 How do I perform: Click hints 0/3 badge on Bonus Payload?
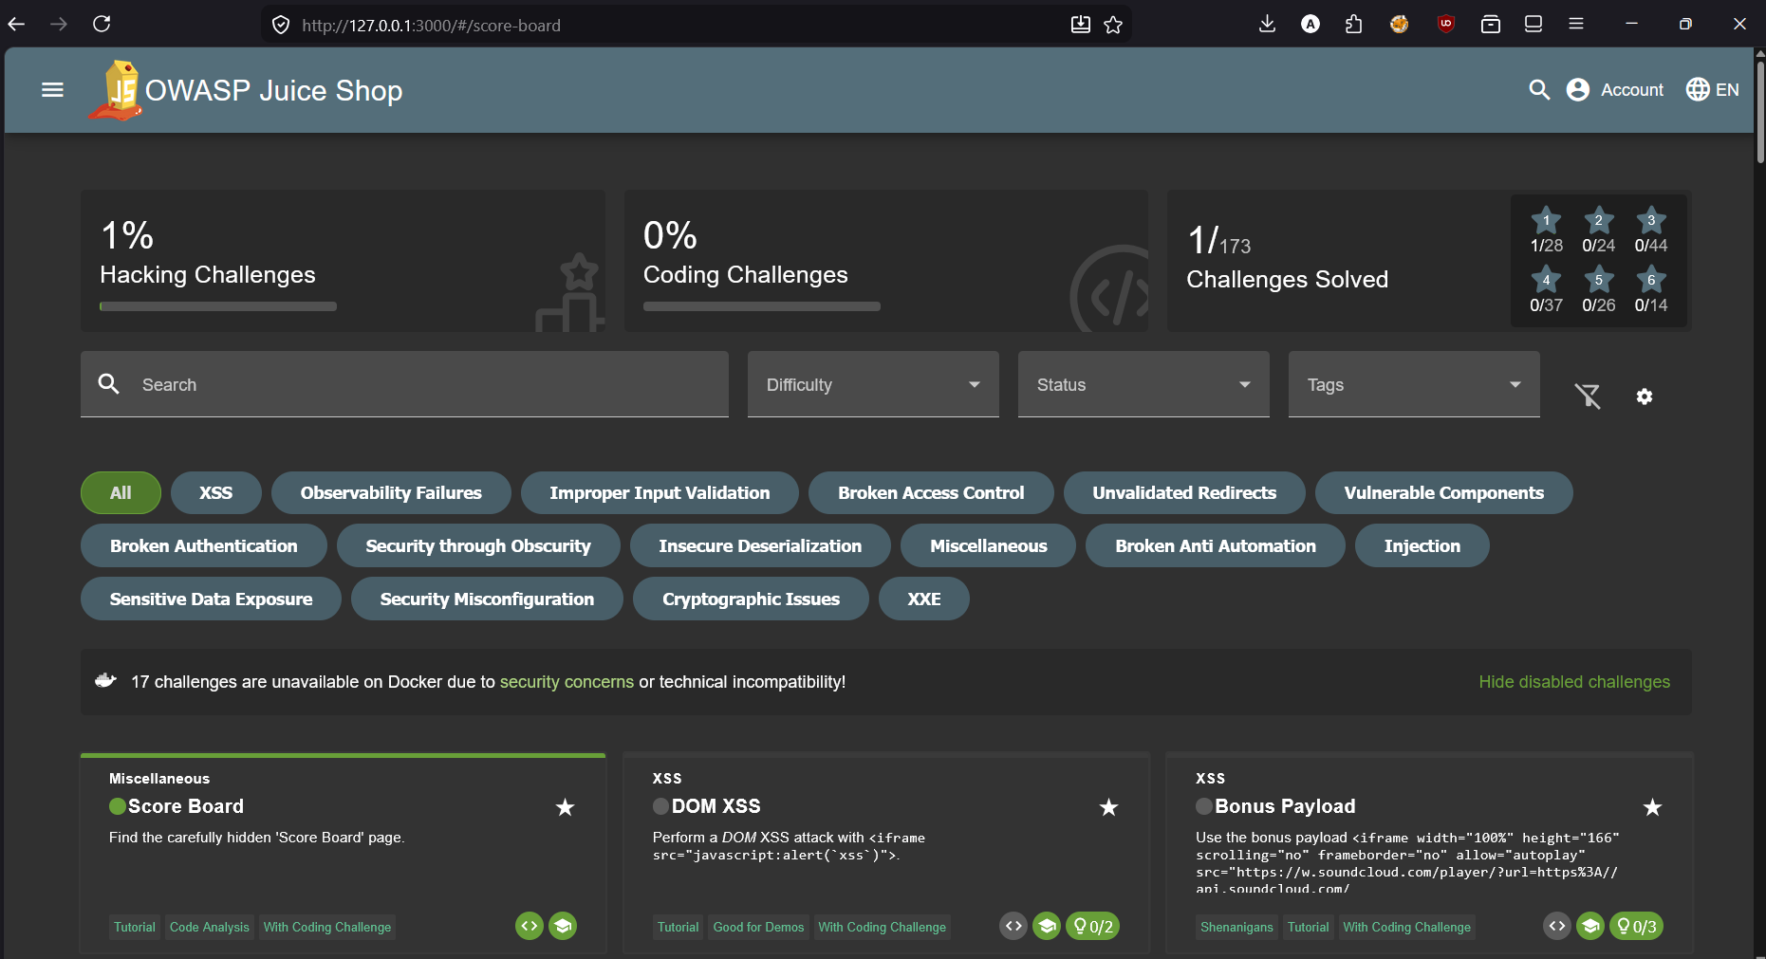(1636, 926)
